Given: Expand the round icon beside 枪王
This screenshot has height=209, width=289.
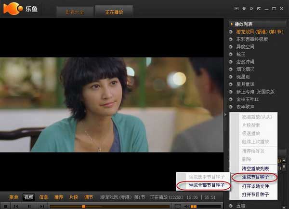Looking at the screenshot, I should point(231,54).
